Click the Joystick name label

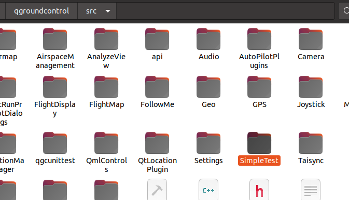311,104
